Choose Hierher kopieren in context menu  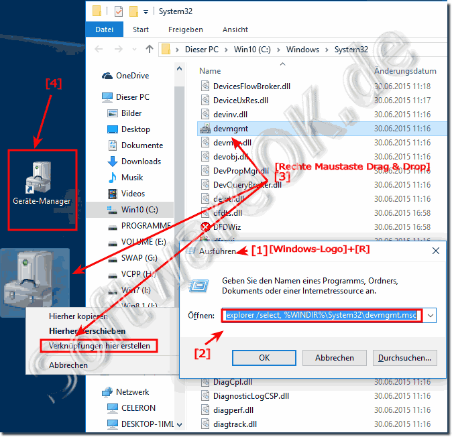(78, 316)
